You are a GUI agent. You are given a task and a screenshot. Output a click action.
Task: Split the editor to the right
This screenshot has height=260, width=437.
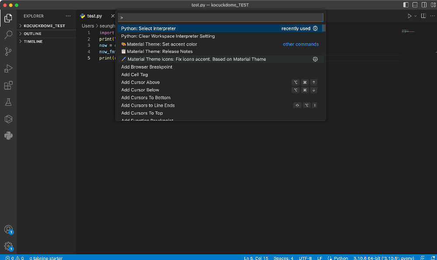[423, 16]
